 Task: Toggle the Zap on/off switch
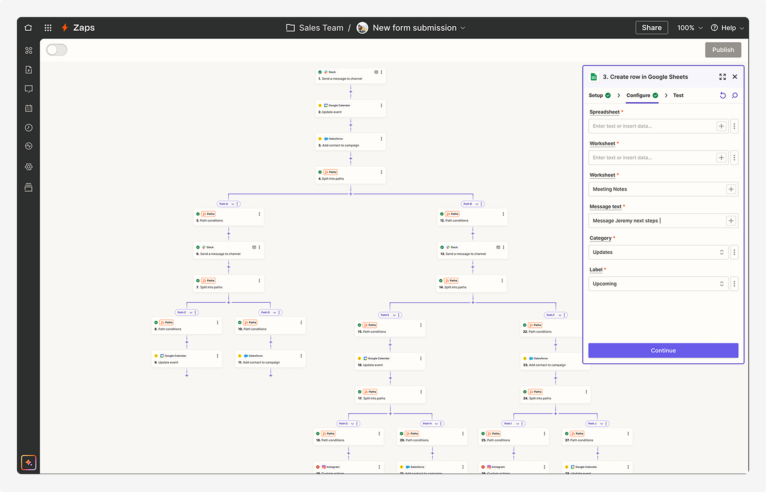[57, 50]
